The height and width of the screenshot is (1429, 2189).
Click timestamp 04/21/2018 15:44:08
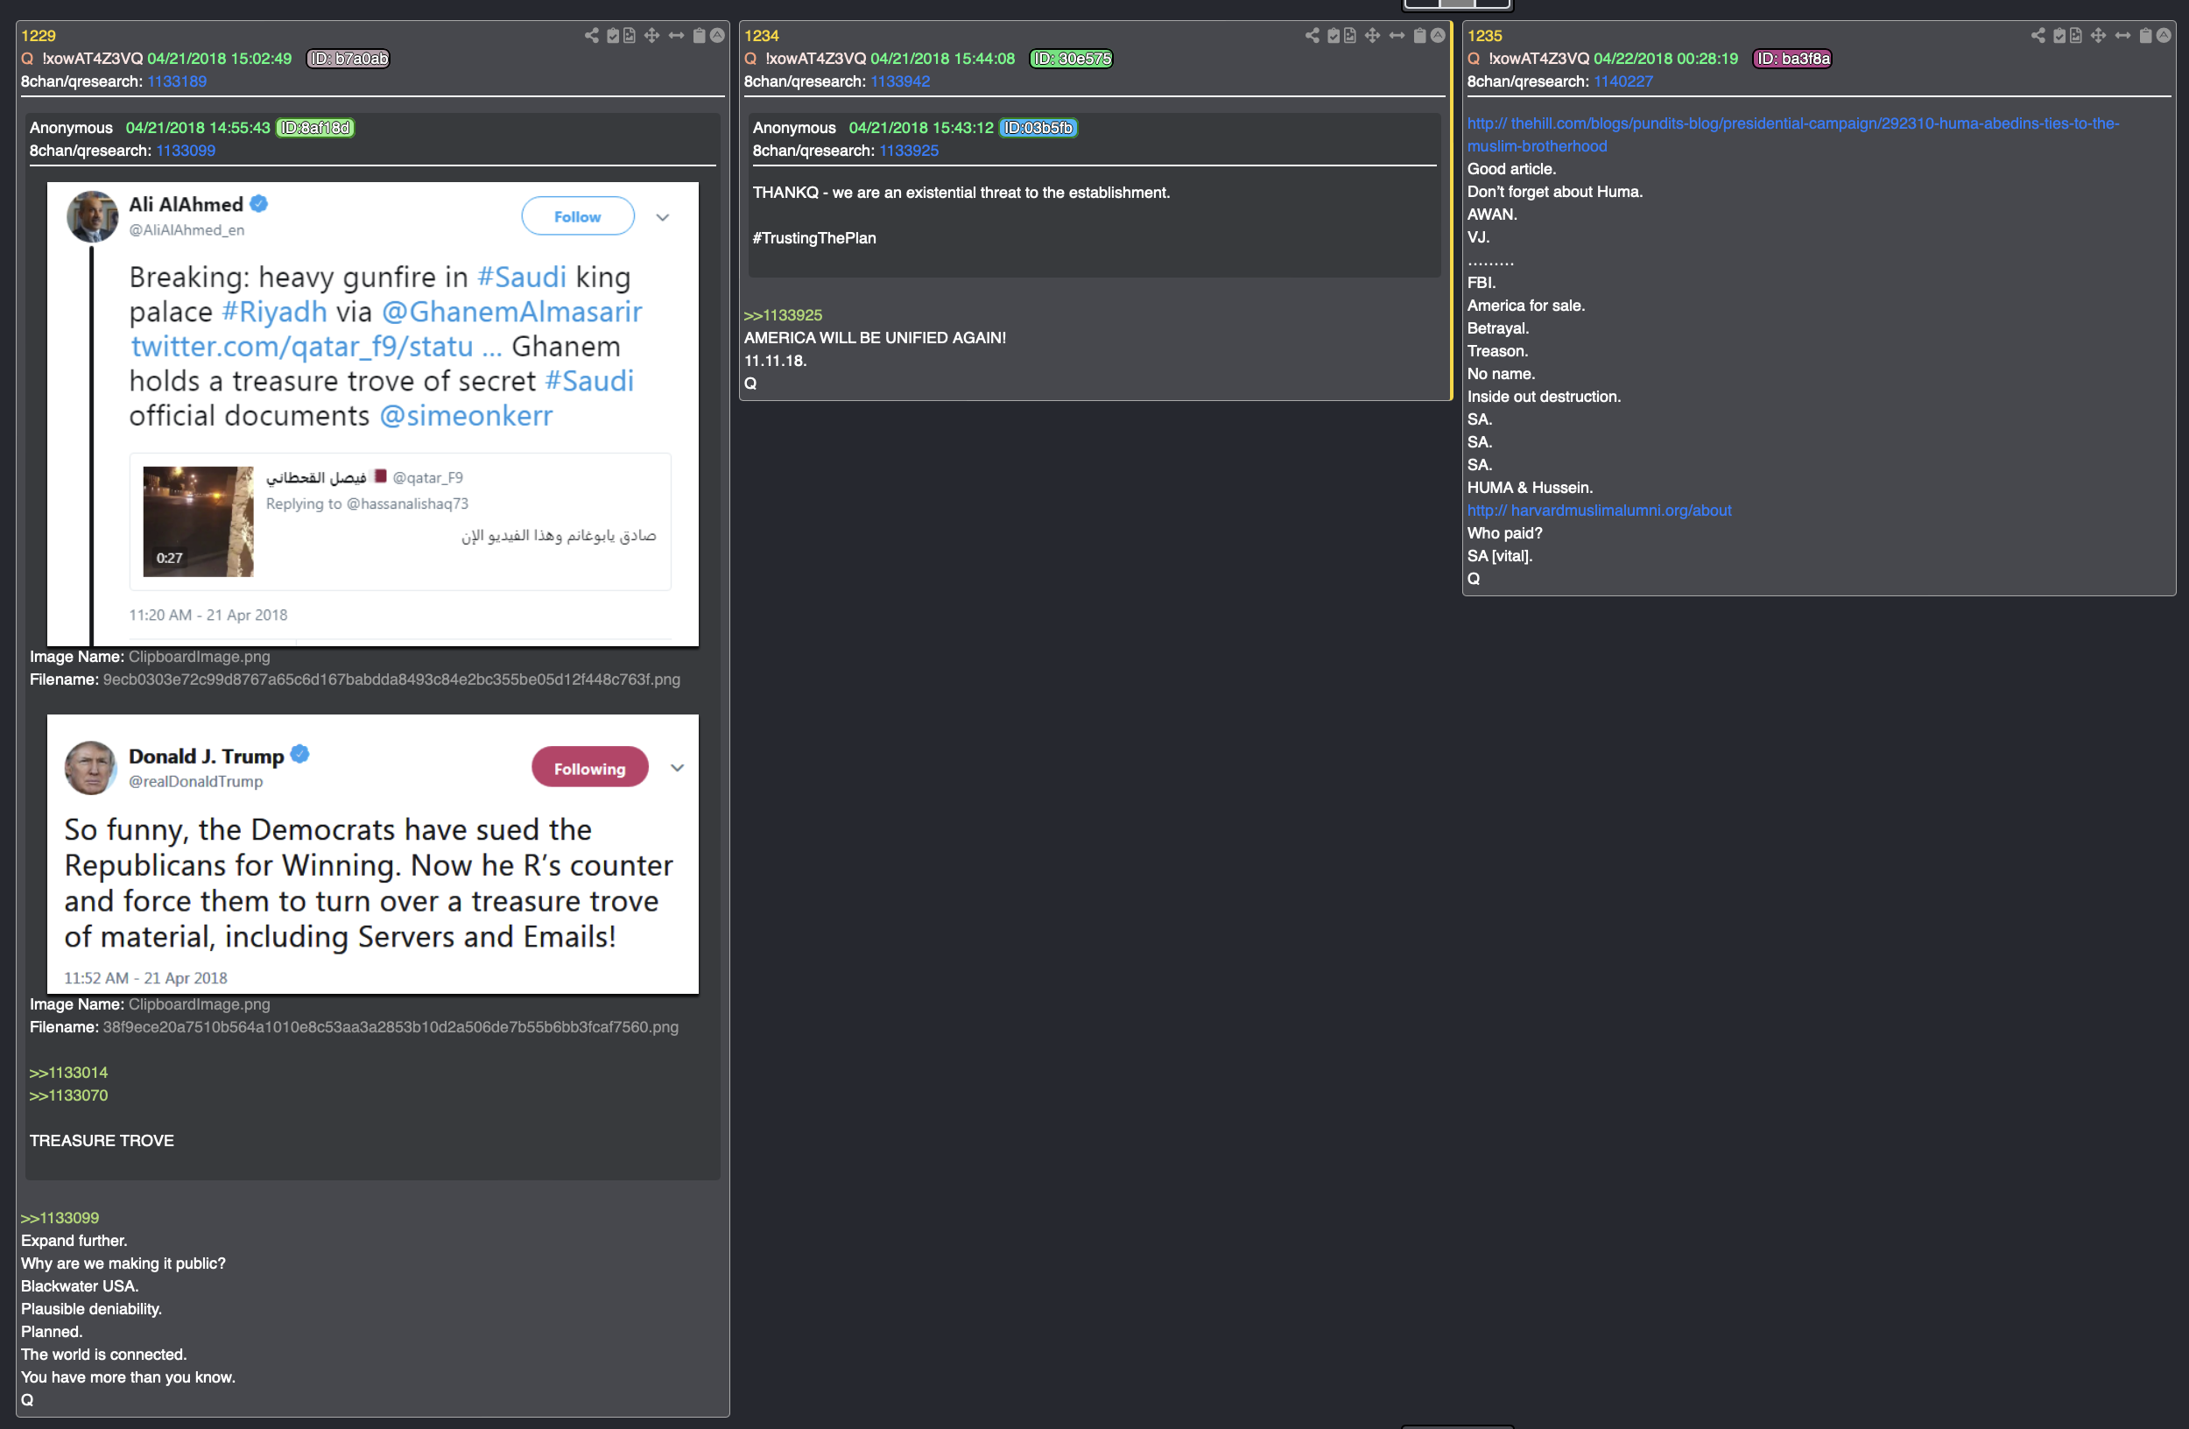coord(943,59)
